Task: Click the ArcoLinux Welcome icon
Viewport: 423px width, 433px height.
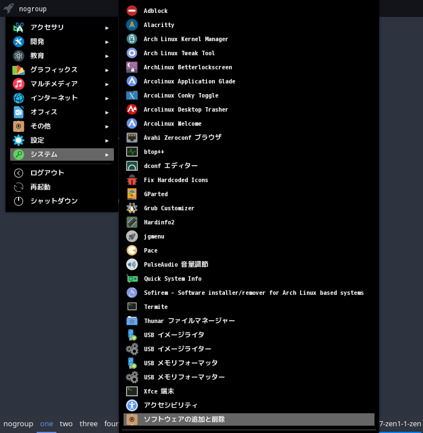Action: [x=132, y=123]
